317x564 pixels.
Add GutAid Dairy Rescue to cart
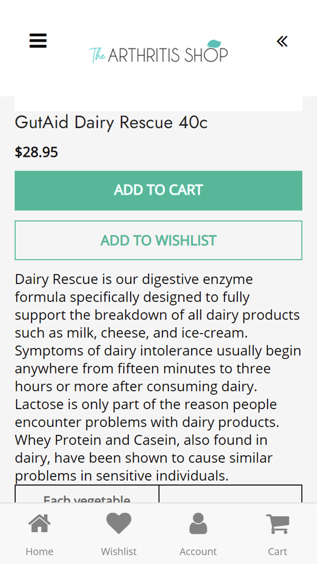pyautogui.click(x=158, y=190)
